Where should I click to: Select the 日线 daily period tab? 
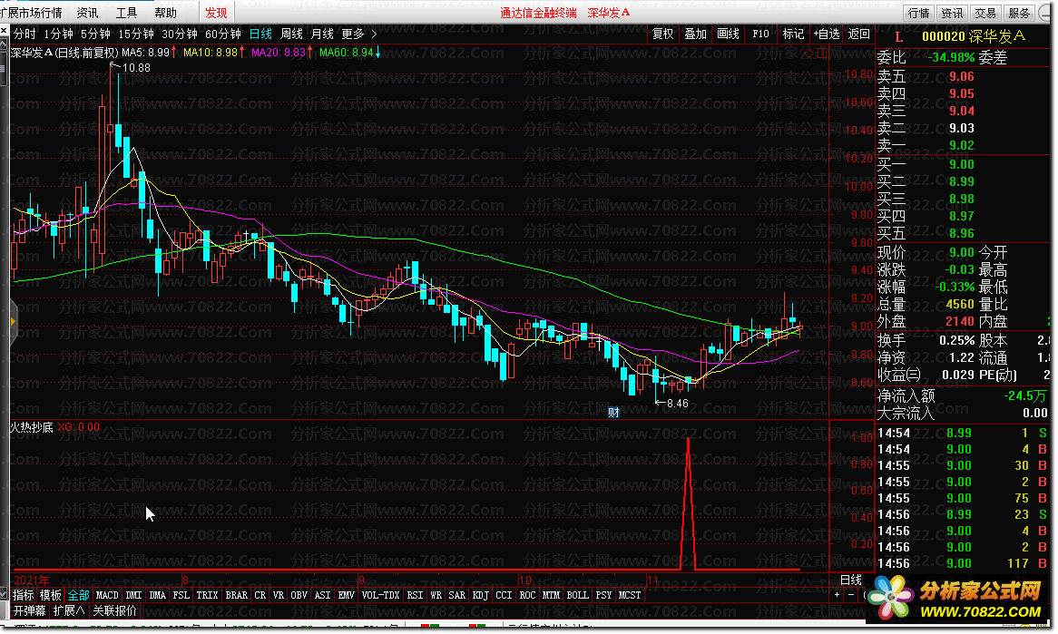click(260, 34)
